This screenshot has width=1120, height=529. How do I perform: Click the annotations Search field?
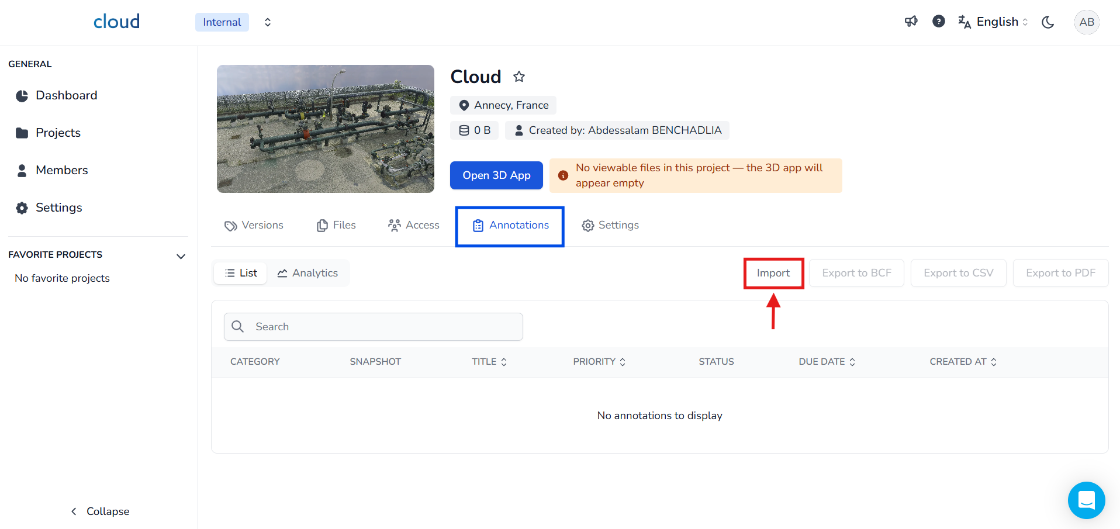click(374, 327)
